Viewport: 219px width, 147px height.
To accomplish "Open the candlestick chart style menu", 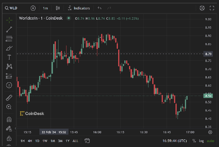I will point(58,8).
